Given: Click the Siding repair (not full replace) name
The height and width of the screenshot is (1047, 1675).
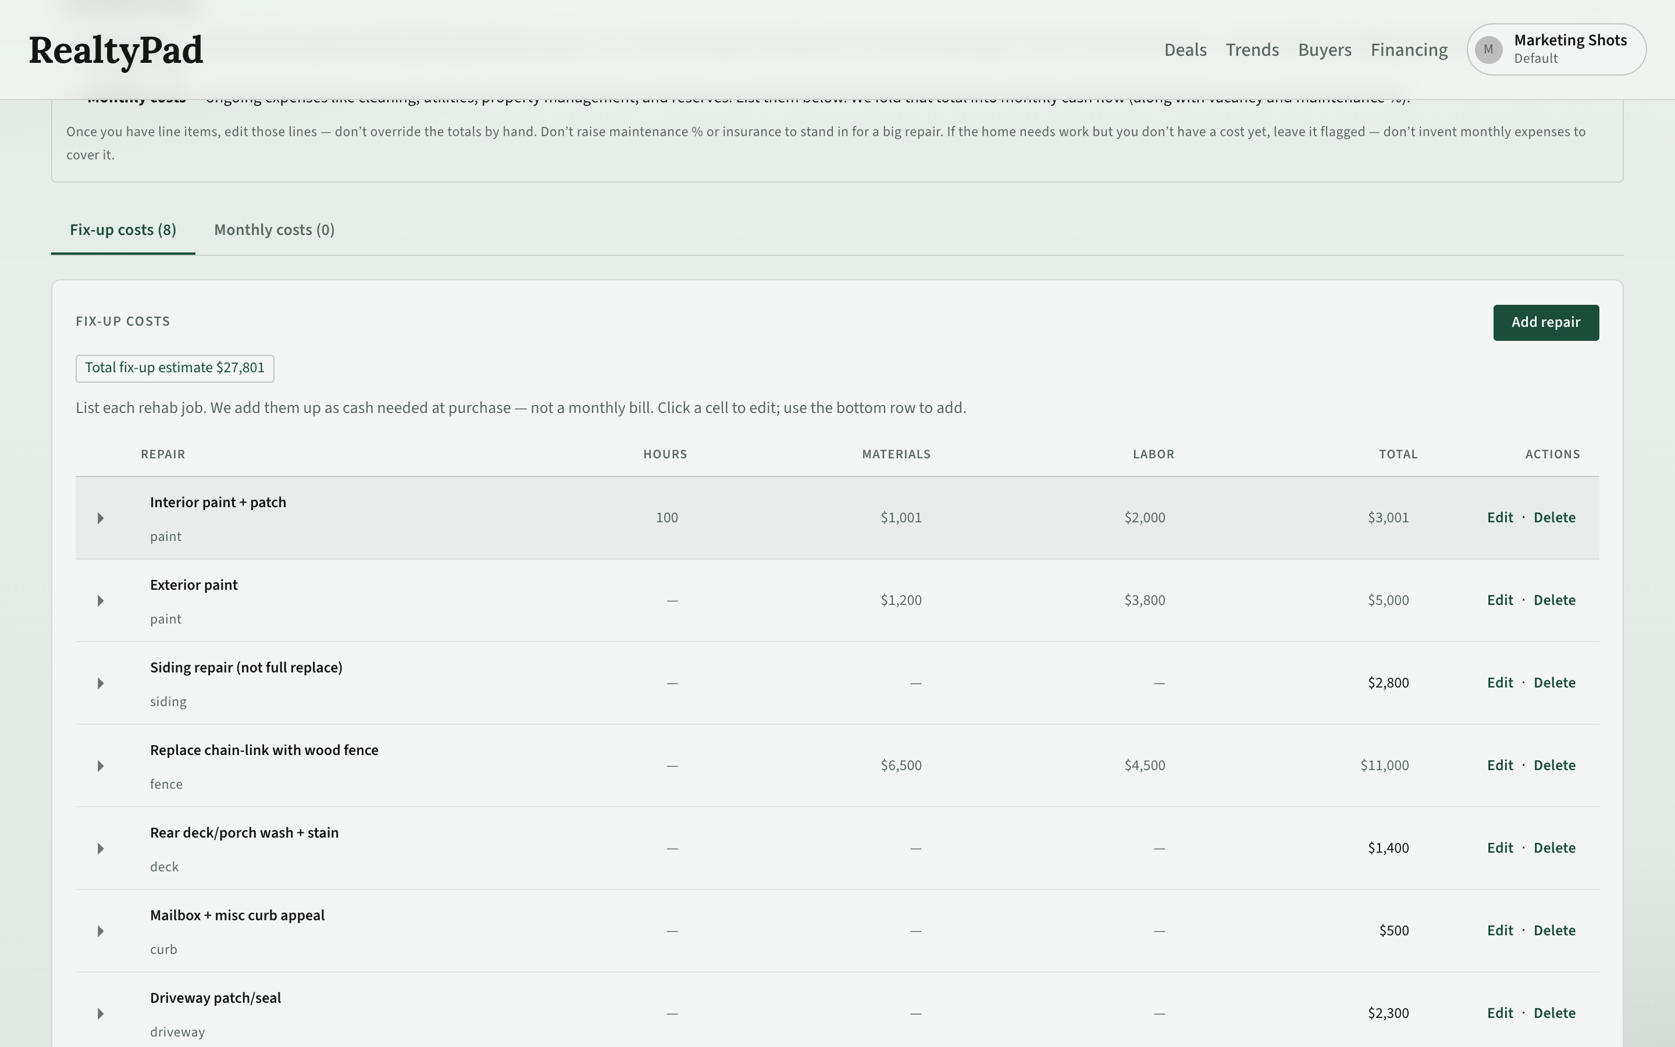Looking at the screenshot, I should (247, 668).
